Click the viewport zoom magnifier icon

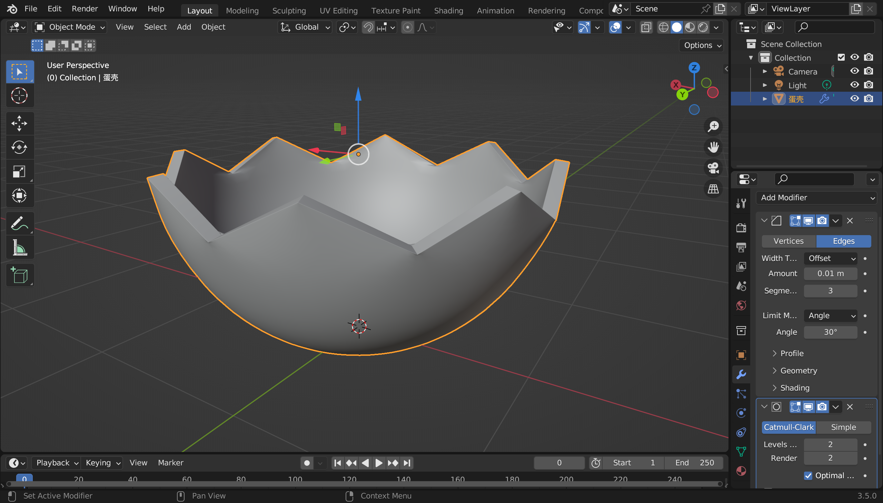pos(713,127)
